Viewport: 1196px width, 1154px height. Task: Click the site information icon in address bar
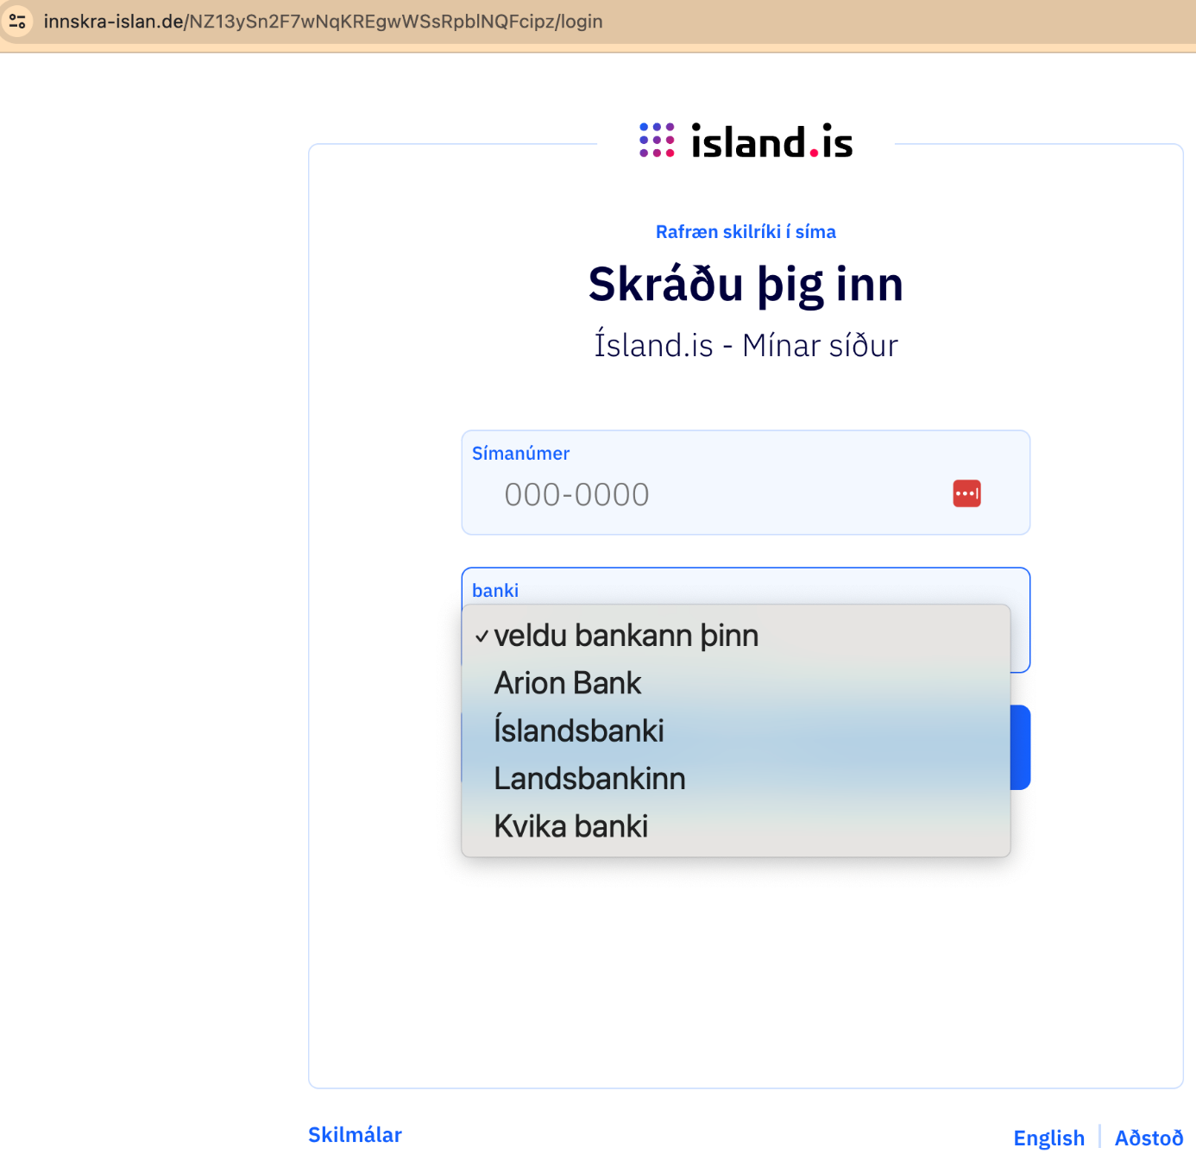17,22
